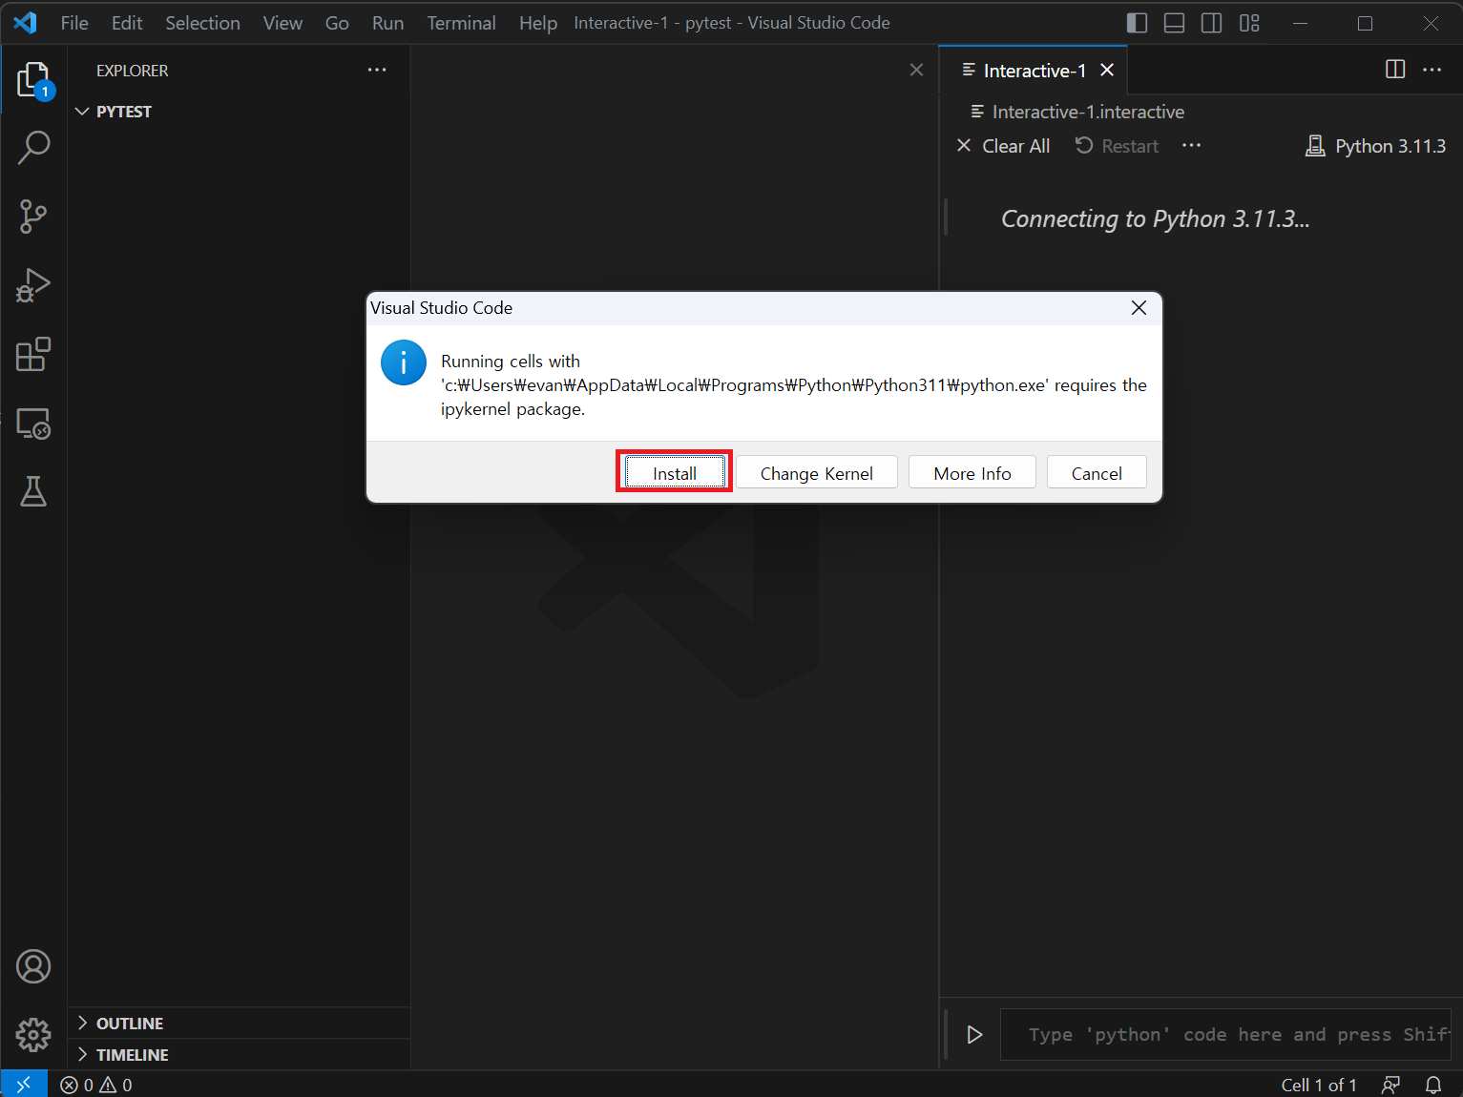This screenshot has width=1463, height=1097.
Task: Toggle Secondary Side Bar layout button
Action: [1211, 23]
